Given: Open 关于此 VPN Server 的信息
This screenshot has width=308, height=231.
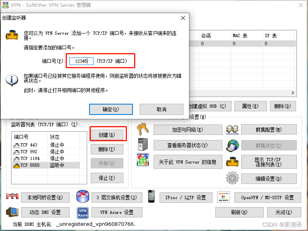Looking at the screenshot, I should (188, 162).
